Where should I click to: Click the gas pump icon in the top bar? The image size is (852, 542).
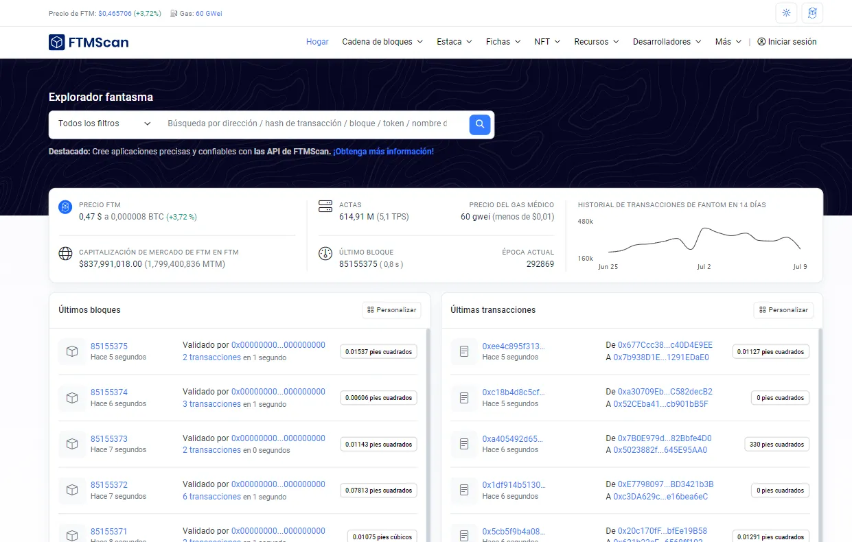coord(173,13)
